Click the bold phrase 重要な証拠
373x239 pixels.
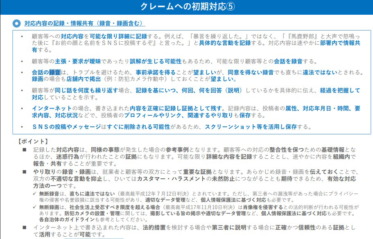197,172
